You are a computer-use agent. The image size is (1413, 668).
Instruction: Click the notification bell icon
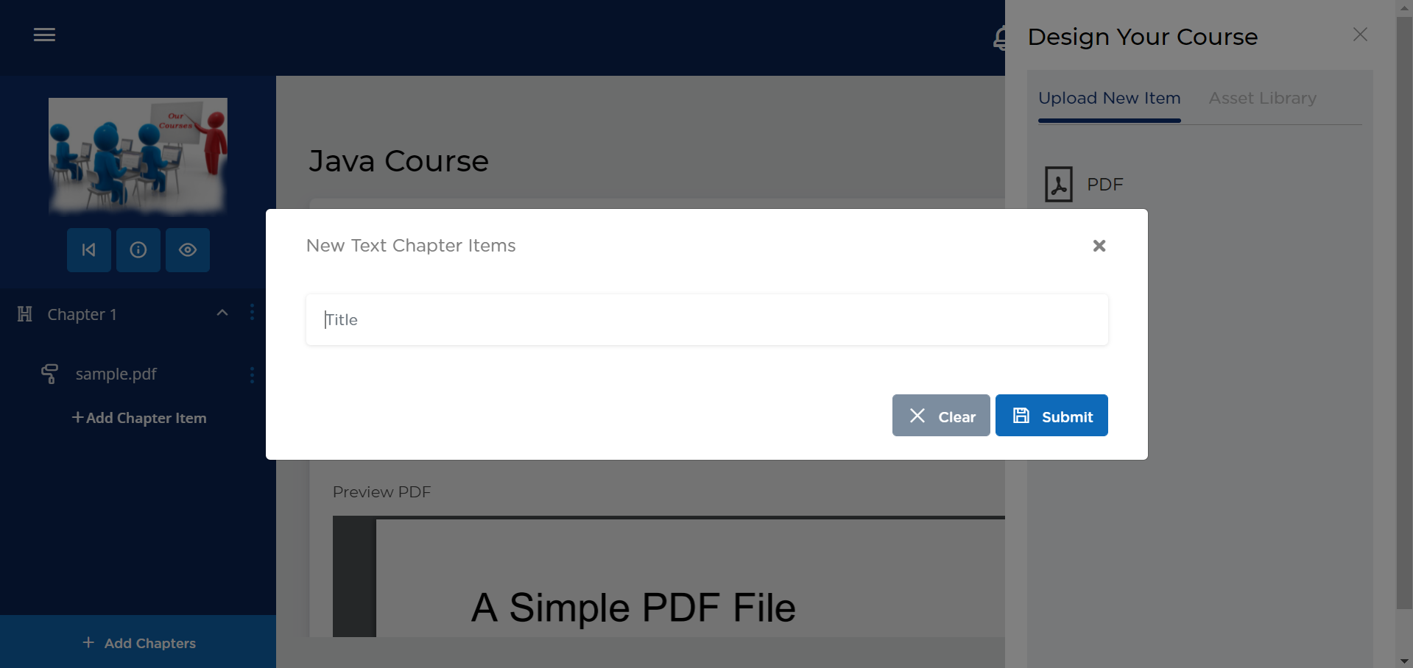click(x=999, y=38)
